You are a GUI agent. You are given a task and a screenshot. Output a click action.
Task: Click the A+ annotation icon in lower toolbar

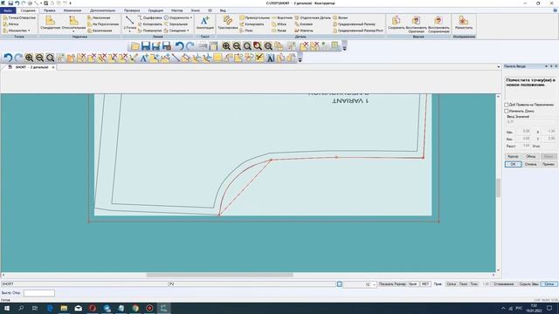(144, 58)
